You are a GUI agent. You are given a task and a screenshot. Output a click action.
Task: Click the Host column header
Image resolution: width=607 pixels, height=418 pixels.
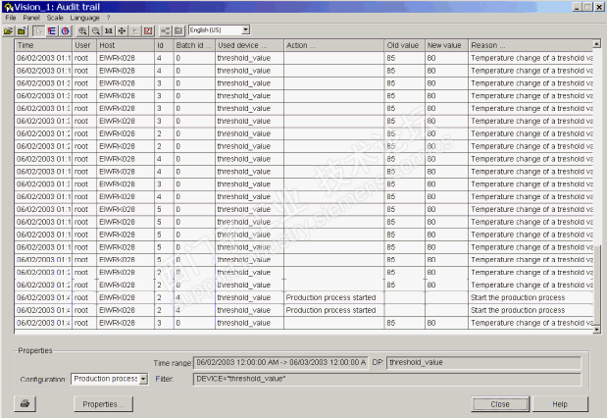click(x=126, y=45)
